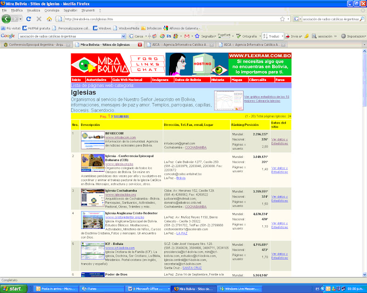Click the PageRank indicator

pos(224,36)
